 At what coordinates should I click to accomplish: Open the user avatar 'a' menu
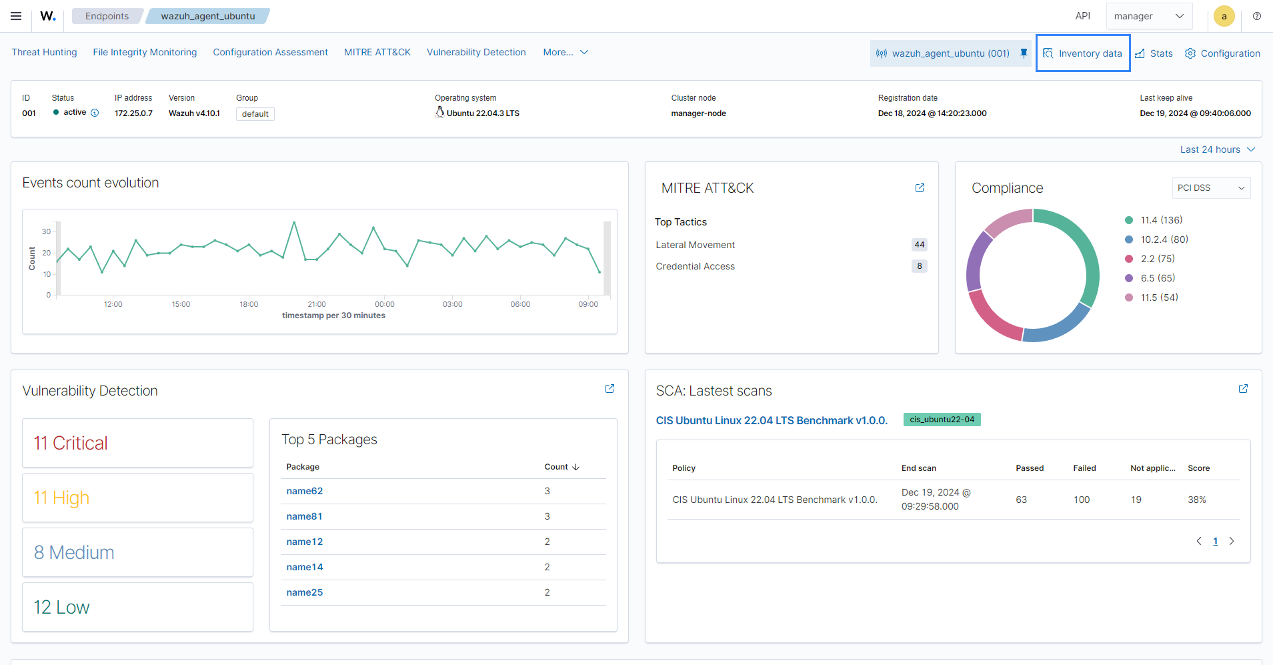[1224, 16]
